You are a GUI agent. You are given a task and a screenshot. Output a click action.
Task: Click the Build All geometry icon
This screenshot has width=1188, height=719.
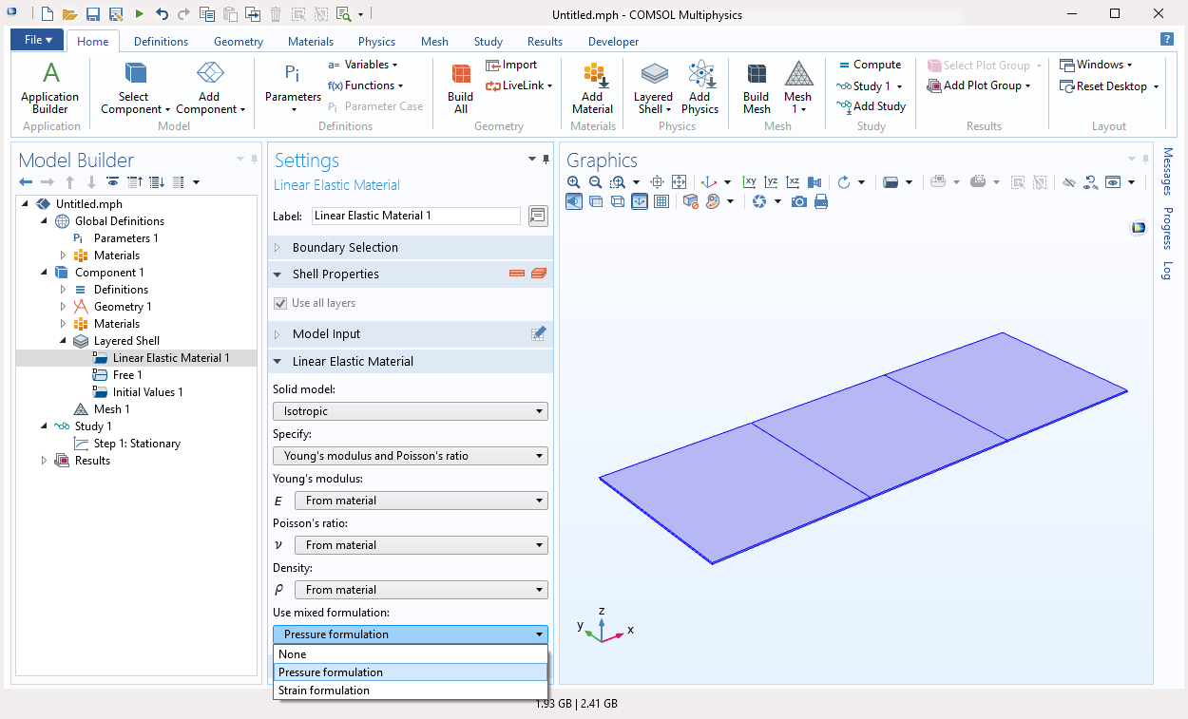pos(460,87)
